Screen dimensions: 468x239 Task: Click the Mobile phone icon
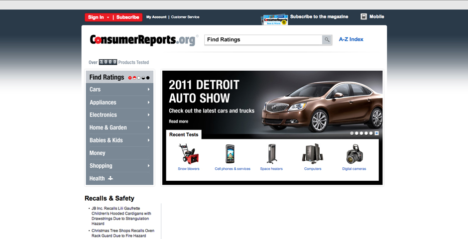point(363,17)
